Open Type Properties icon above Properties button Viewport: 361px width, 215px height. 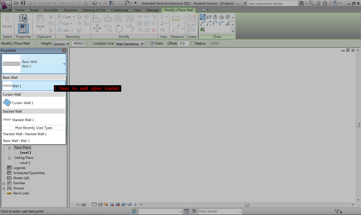click(23, 18)
